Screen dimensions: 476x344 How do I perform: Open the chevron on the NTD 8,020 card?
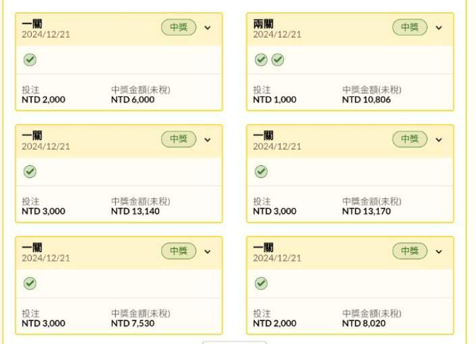click(x=439, y=252)
